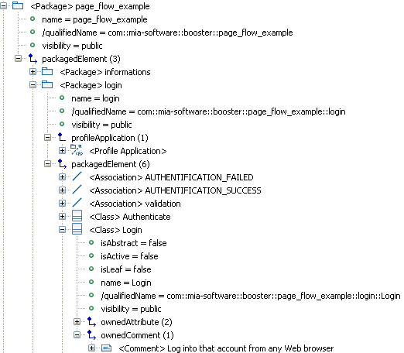Select the <Association> AUTHENTIFICATION_SUCCESS label
Image resolution: width=404 pixels, height=353 pixels.
[x=175, y=190]
